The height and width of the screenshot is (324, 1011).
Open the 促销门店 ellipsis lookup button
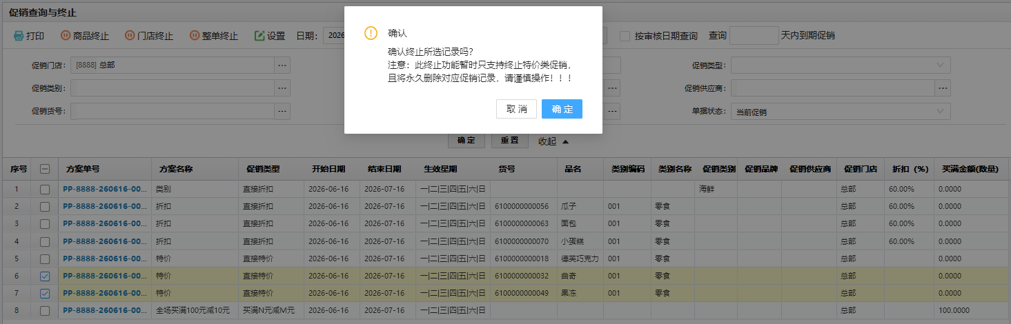282,65
